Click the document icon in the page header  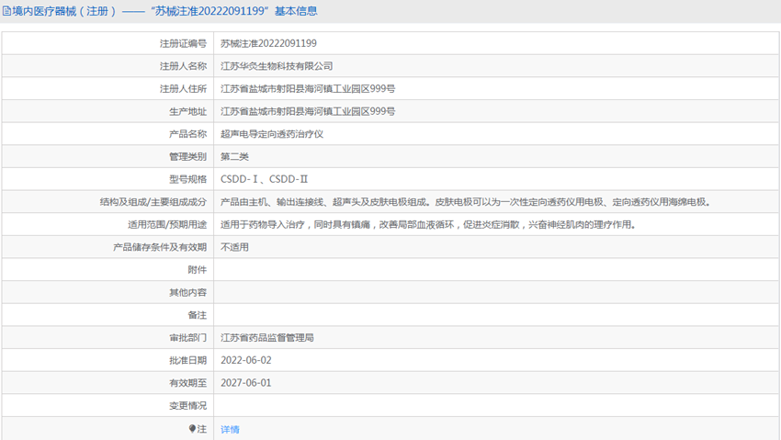coord(6,11)
